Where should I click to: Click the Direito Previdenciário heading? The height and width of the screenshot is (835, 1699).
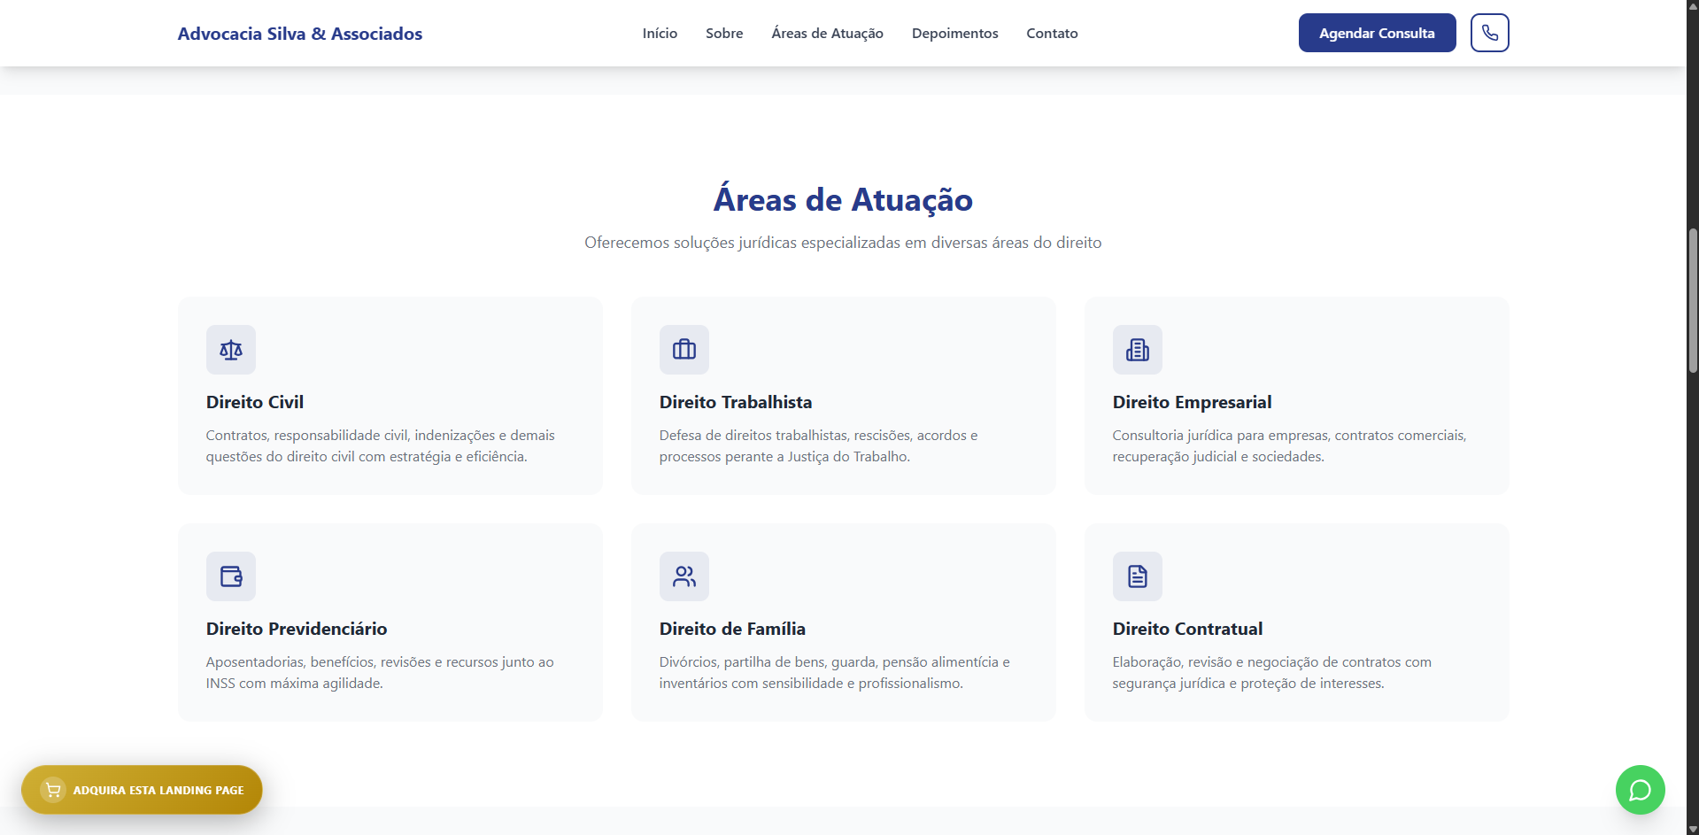(297, 629)
